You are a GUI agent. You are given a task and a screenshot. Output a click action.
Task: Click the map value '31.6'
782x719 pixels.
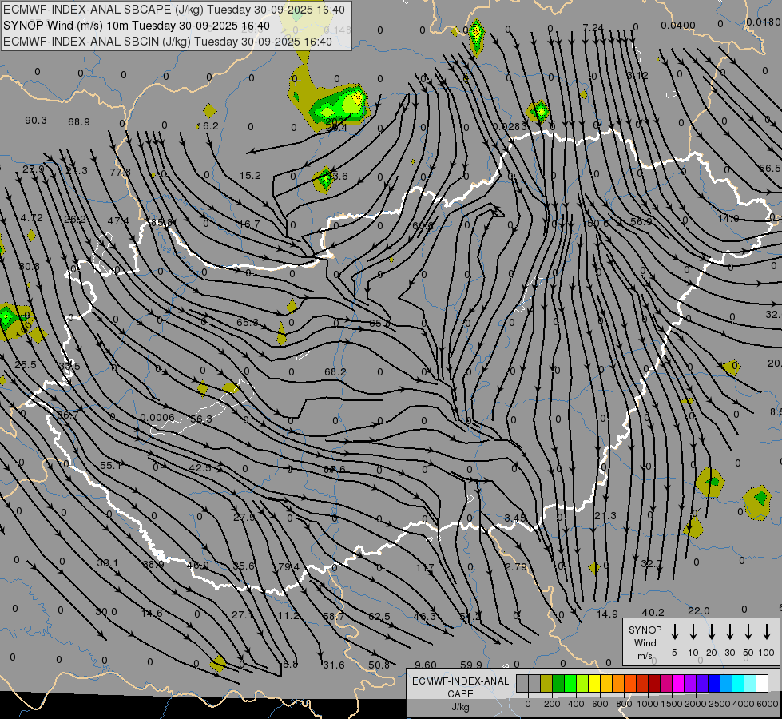click(334, 665)
